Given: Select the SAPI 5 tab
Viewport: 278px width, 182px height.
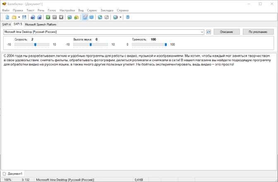Looking at the screenshot, I should (18, 24).
